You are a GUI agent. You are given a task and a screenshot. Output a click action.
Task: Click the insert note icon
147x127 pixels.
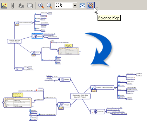pos(30,6)
